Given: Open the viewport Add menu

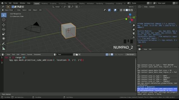Looking at the screenshot, I should point(30,10).
